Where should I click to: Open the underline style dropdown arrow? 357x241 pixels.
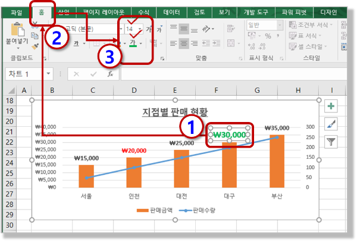(84, 43)
